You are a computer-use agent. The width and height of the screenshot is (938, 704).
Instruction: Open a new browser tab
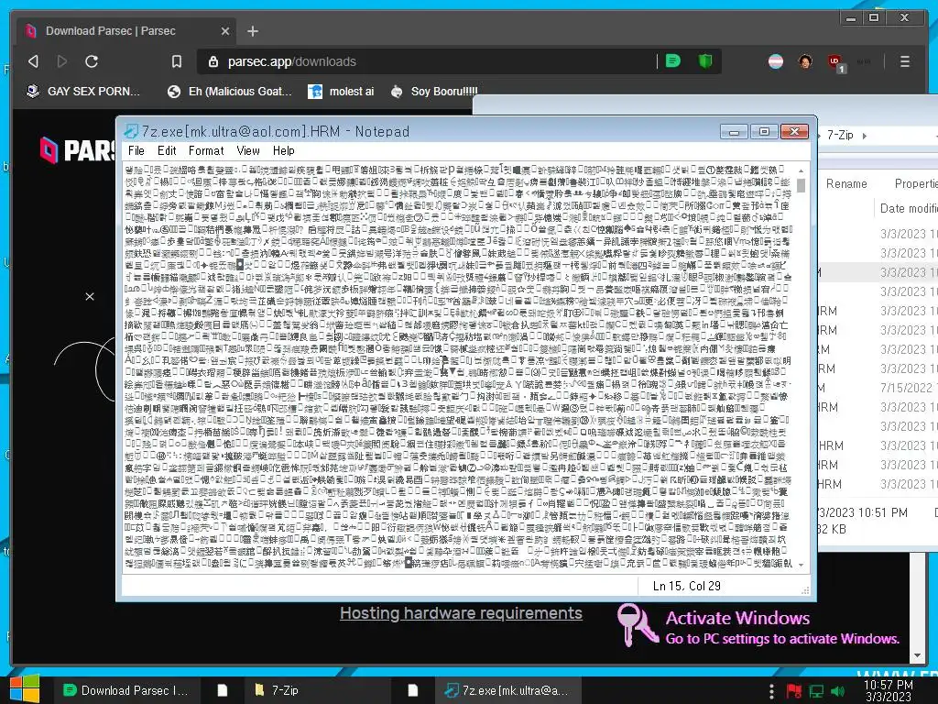click(x=253, y=31)
